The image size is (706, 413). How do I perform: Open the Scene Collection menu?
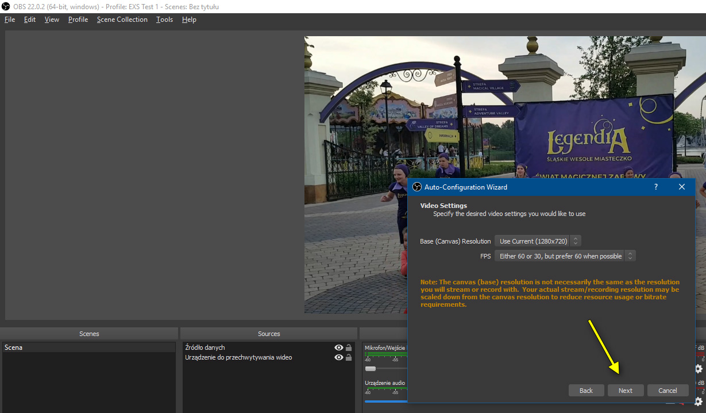[x=122, y=20]
